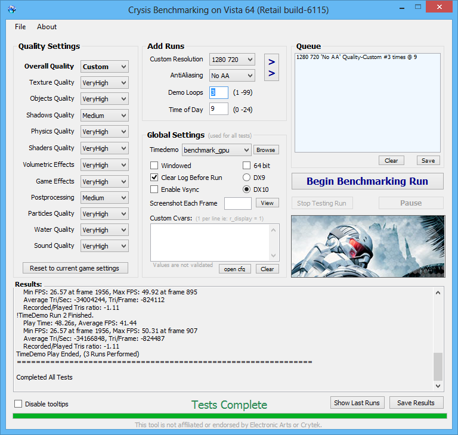The width and height of the screenshot is (458, 435).
Task: Expand the Volumetric Effects dropdown
Action: pos(104,165)
